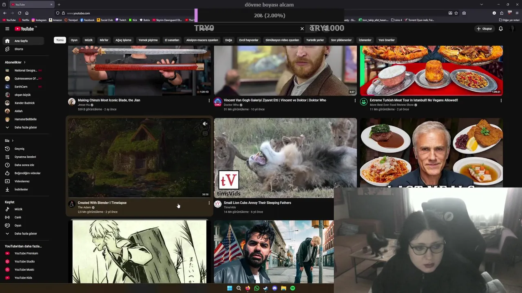The width and height of the screenshot is (522, 293).
Task: Open options menu for Turkish Meat Tour
Action: tap(501, 101)
